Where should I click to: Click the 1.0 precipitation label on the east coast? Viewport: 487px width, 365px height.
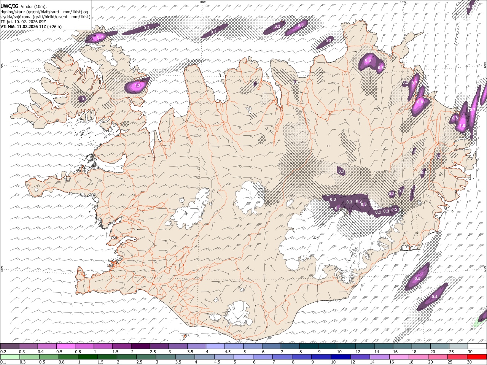pyautogui.click(x=463, y=126)
